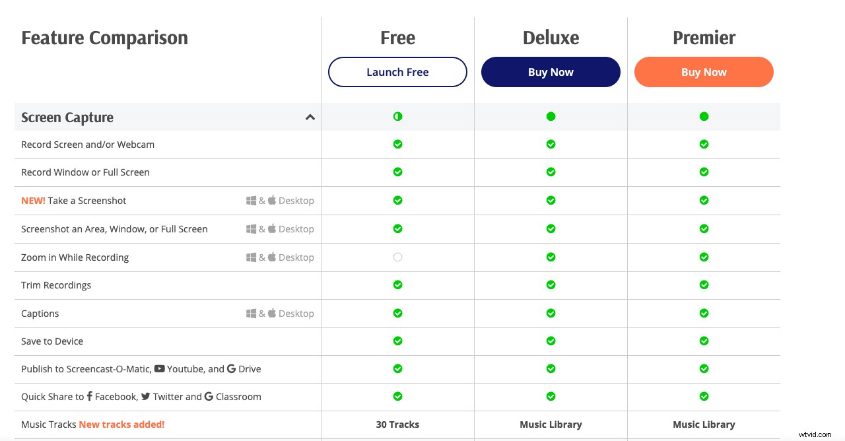This screenshot has width=845, height=441.
Task: Click the Windows icon in the Captions row
Action: pos(251,314)
